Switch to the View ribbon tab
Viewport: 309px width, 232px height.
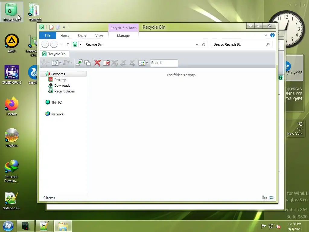click(x=99, y=36)
